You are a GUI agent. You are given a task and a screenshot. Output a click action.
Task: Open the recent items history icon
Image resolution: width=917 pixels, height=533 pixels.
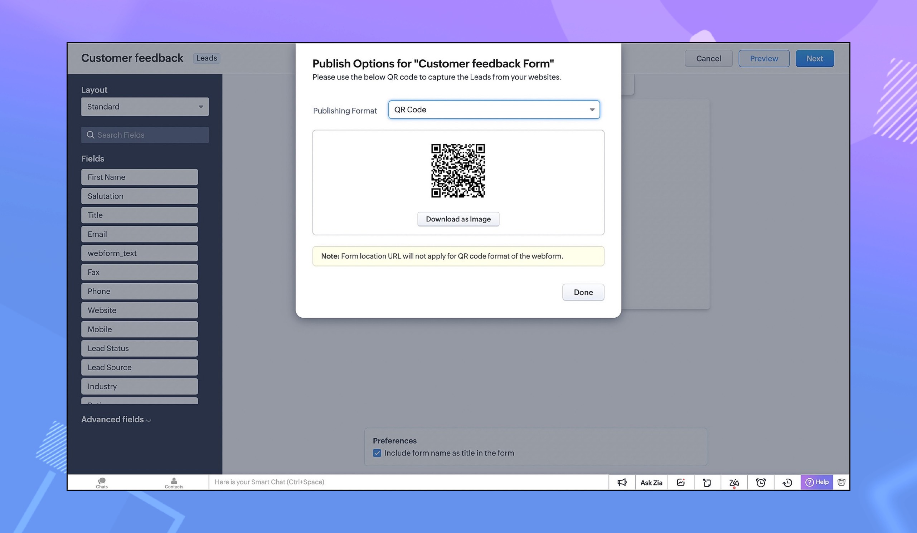(x=787, y=483)
